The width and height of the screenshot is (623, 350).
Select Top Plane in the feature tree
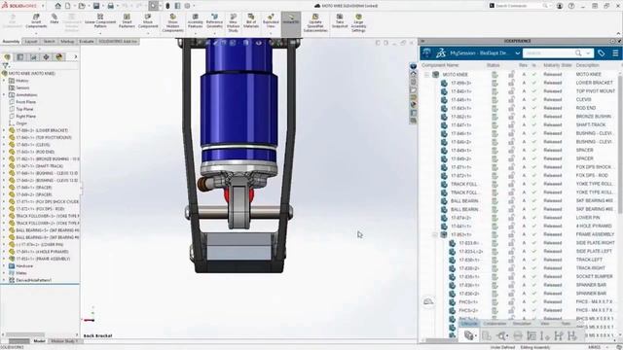[24, 109]
